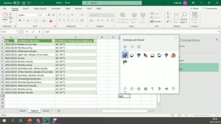Choose the rainbow flag emoji
The image size is (221, 124).
pos(125,62)
